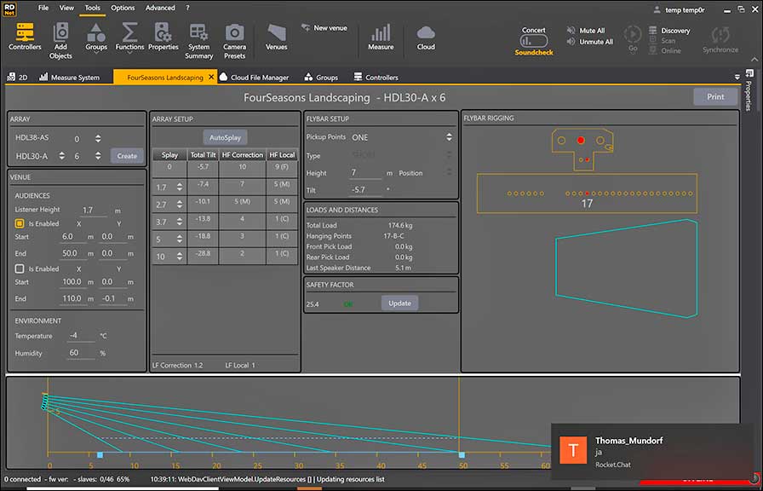This screenshot has width=763, height=491.
Task: Click the Temperature input field
Action: pos(83,336)
